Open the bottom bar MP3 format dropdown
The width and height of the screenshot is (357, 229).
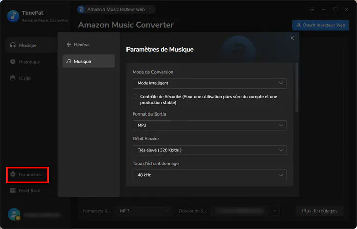pos(145,211)
